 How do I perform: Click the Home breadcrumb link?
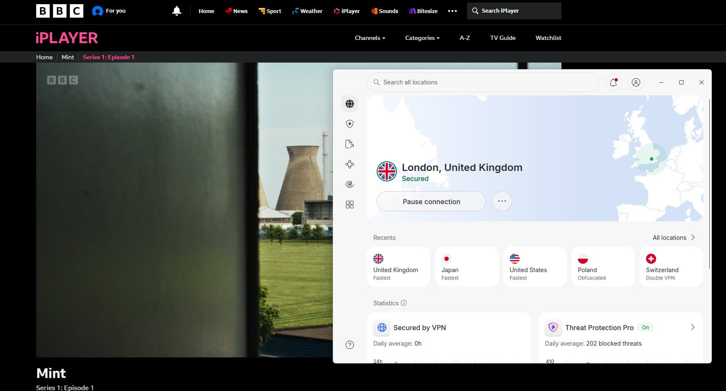pos(44,57)
